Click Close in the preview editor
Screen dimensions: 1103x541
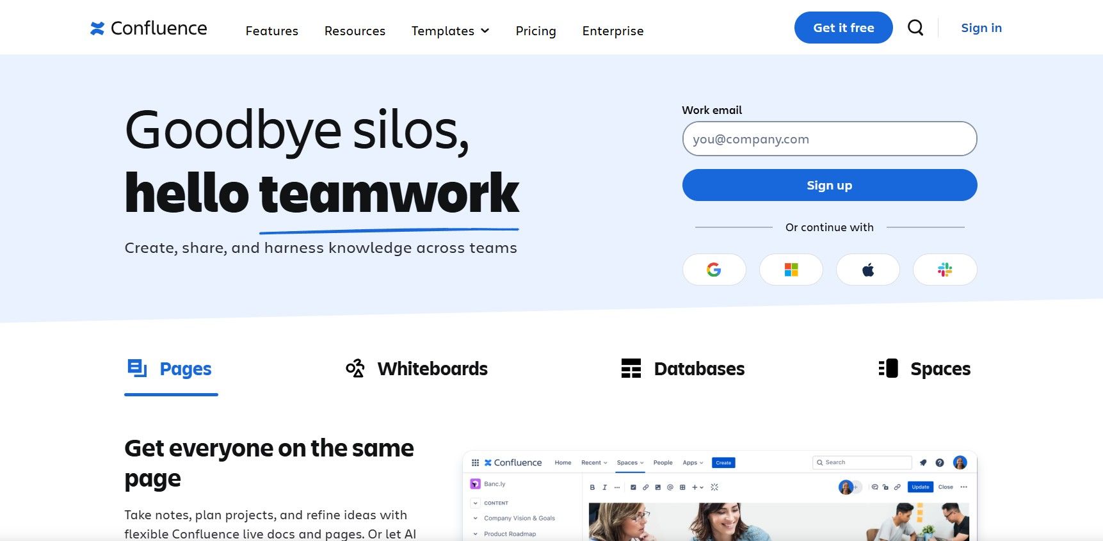coord(946,487)
